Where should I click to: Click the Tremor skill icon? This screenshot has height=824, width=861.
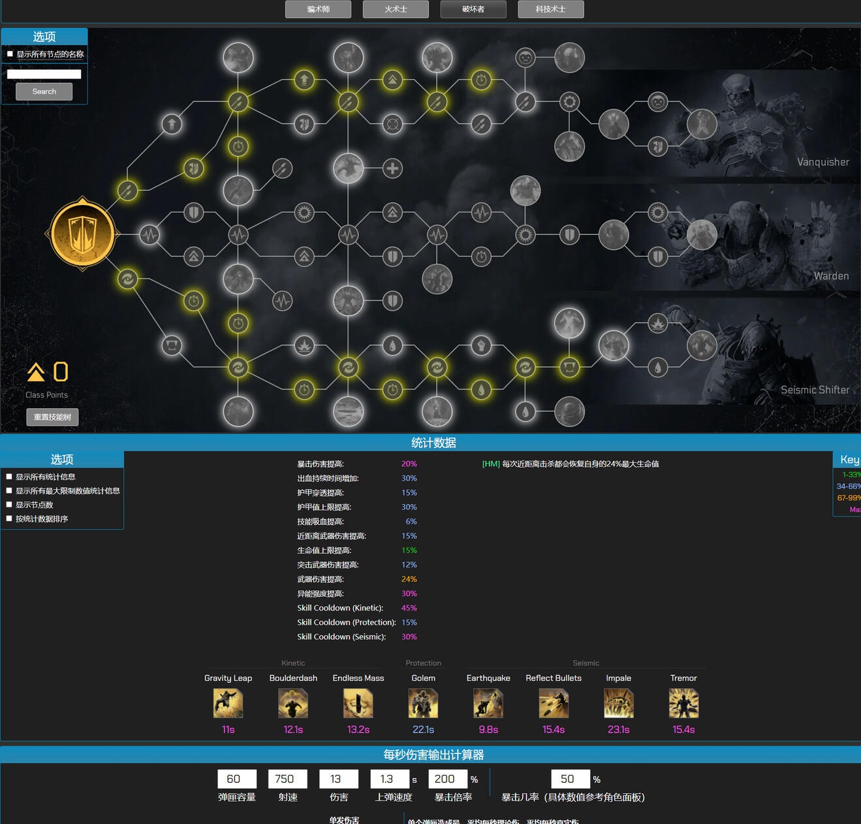coord(683,704)
